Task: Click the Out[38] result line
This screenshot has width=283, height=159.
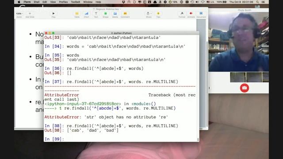Action: [x=81, y=130]
